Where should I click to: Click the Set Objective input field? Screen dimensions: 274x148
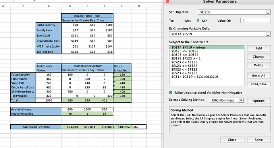[x=232, y=12]
